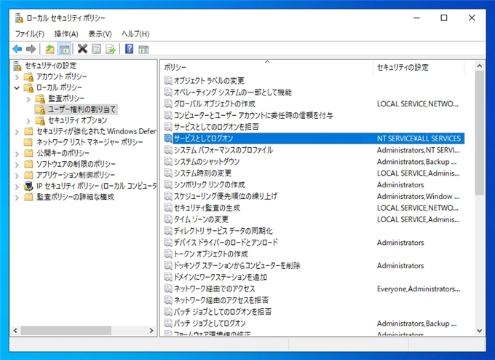Screen dimensions: 495x360
Task: Open the ファイル(F) menu
Action: point(30,34)
